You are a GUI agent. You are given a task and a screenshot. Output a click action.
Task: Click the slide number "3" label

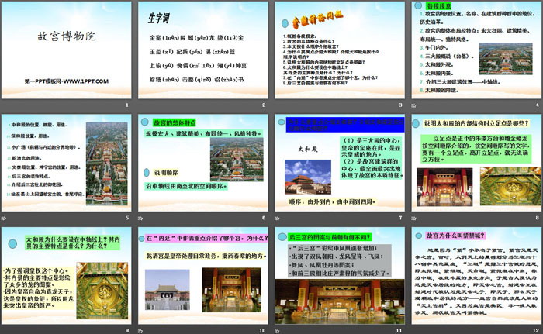point(401,105)
